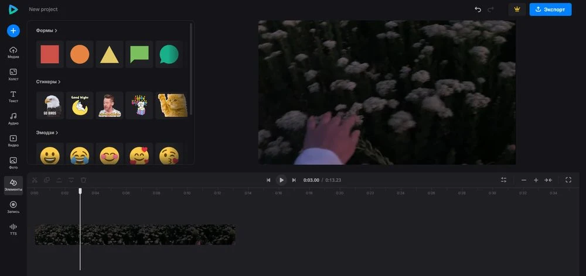
Task: Add the red square shape
Action: click(x=50, y=54)
